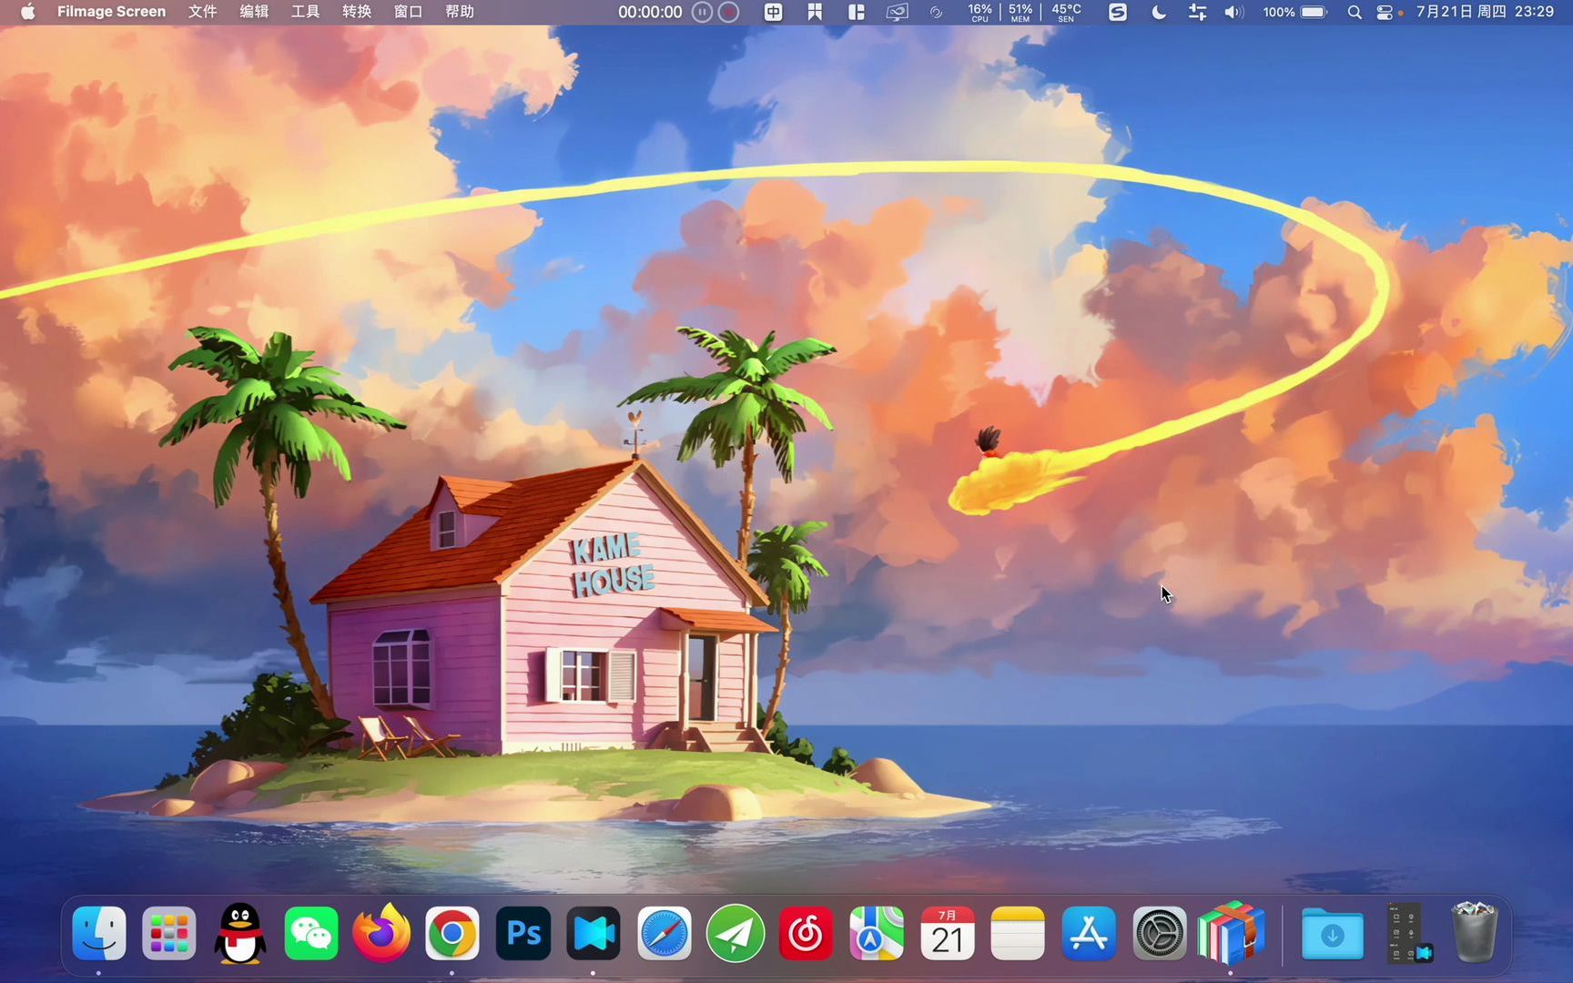The height and width of the screenshot is (983, 1573).
Task: Pause the recording from the menu bar
Action: click(702, 12)
